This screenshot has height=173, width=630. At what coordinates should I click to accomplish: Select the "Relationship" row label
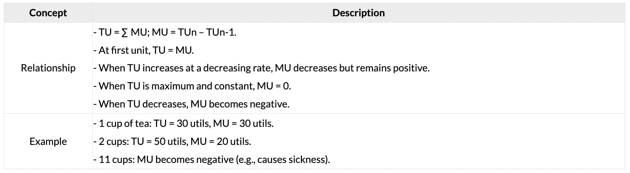click(x=48, y=68)
